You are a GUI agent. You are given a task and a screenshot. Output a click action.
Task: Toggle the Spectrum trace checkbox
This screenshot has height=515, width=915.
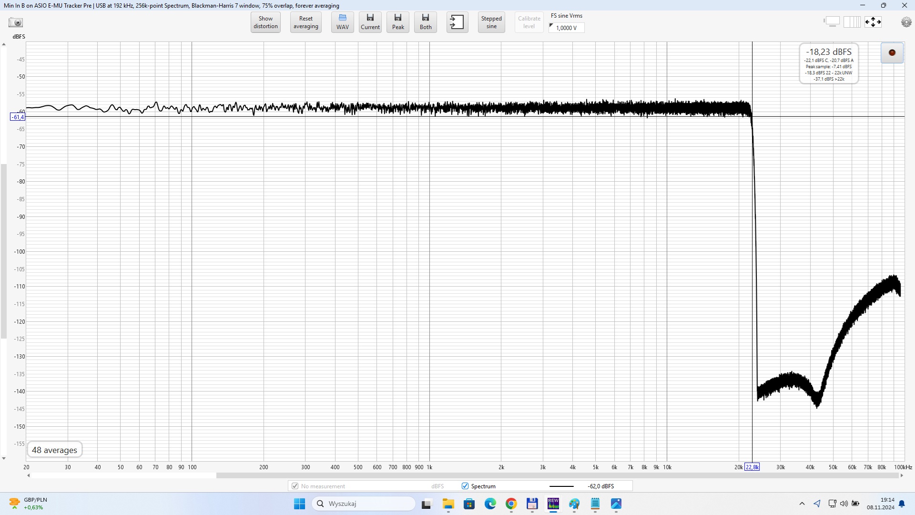pos(465,486)
